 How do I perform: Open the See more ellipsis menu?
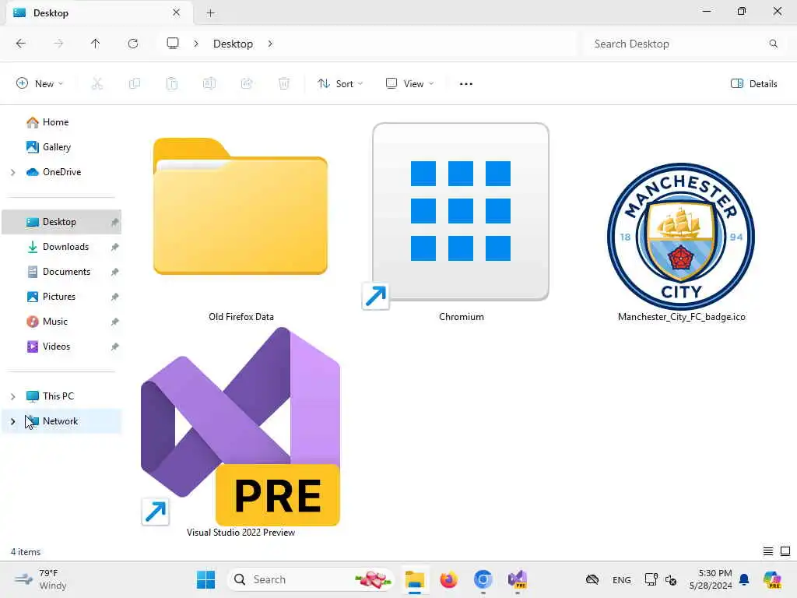[x=466, y=84]
